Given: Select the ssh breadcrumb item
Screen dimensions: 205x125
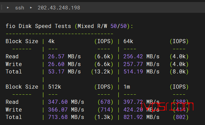Looking at the screenshot, I should click(x=19, y=8).
